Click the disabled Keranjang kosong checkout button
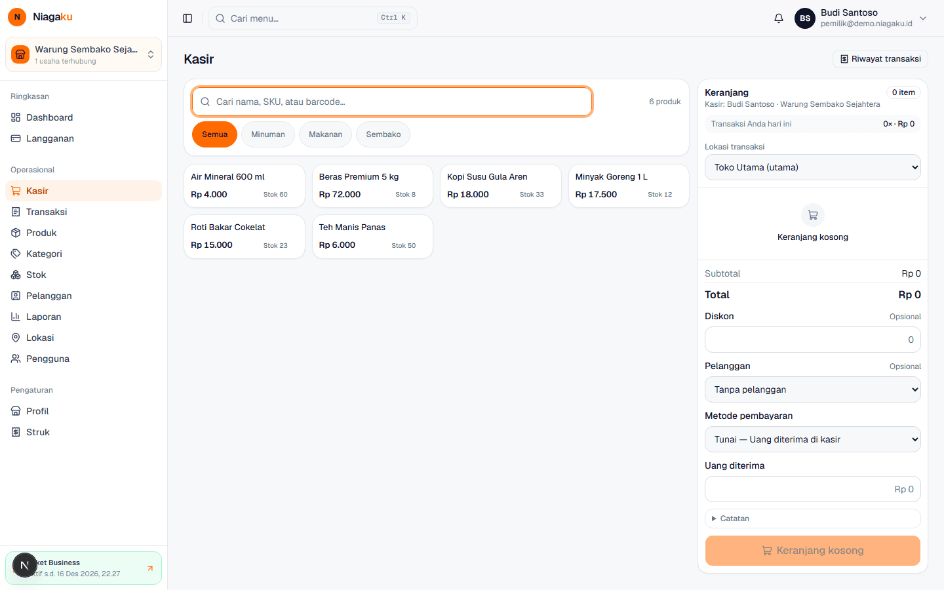 813,551
